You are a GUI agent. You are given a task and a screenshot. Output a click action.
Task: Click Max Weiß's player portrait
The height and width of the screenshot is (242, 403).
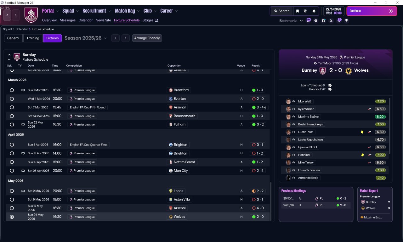(x=288, y=102)
